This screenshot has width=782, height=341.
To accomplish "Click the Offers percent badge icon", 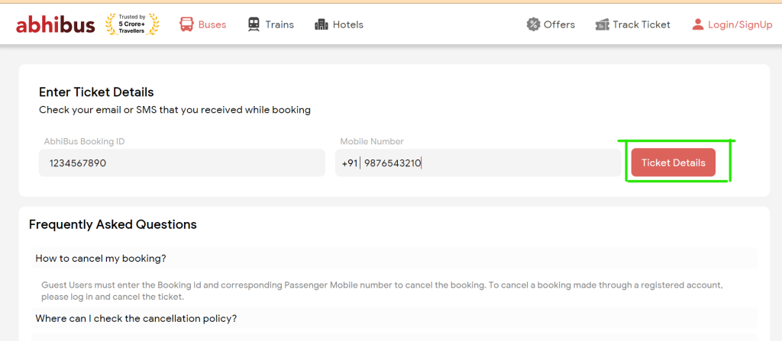I will [533, 24].
